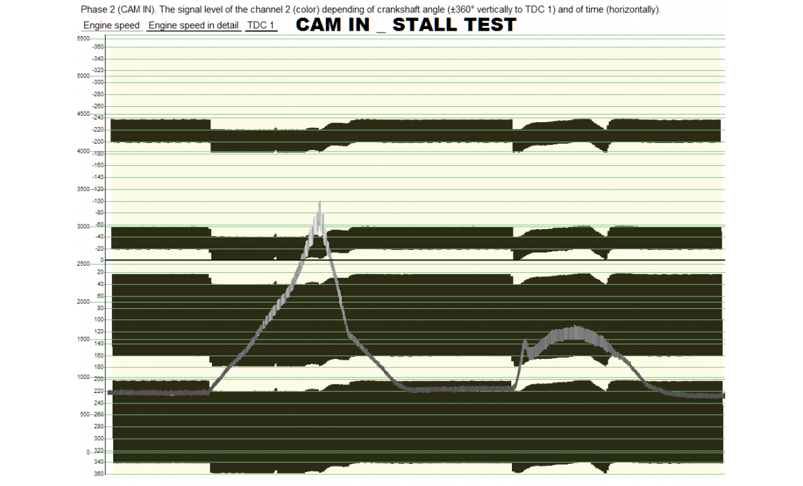Viewport: 803px width, 486px height.
Task: Open the Engine speed tab
Action: (x=111, y=26)
